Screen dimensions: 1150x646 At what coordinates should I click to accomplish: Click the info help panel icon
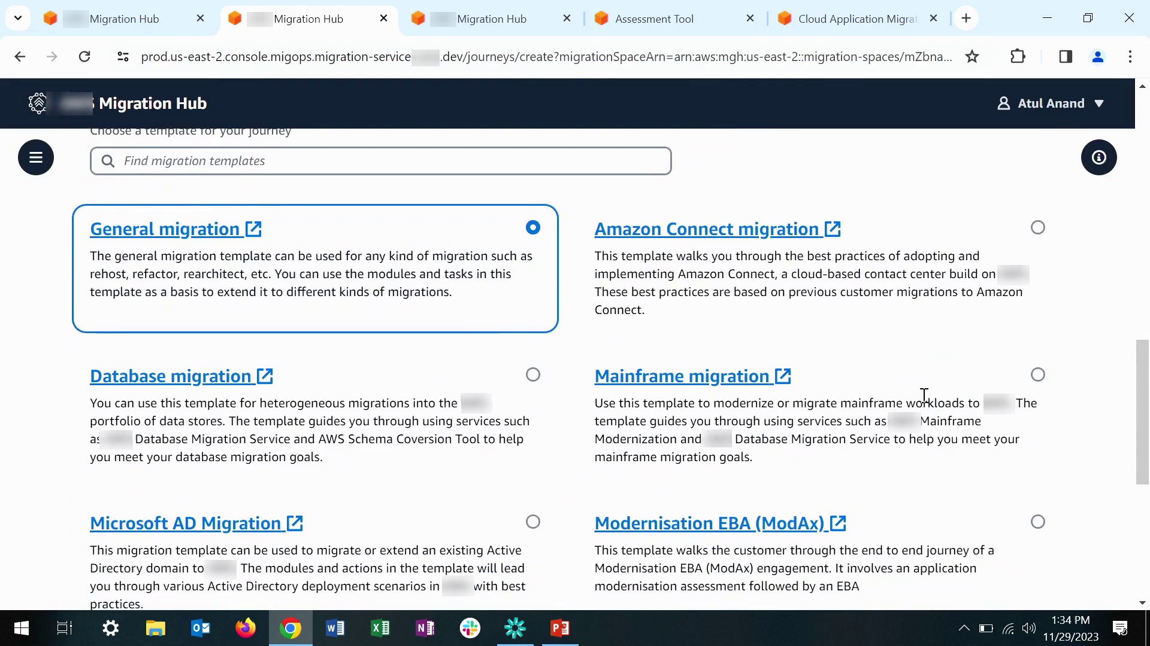1098,157
